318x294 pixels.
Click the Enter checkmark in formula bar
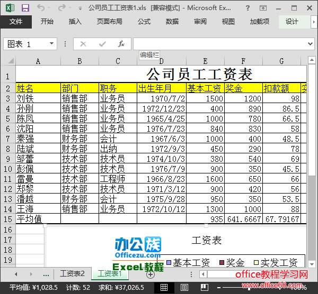click(102, 44)
